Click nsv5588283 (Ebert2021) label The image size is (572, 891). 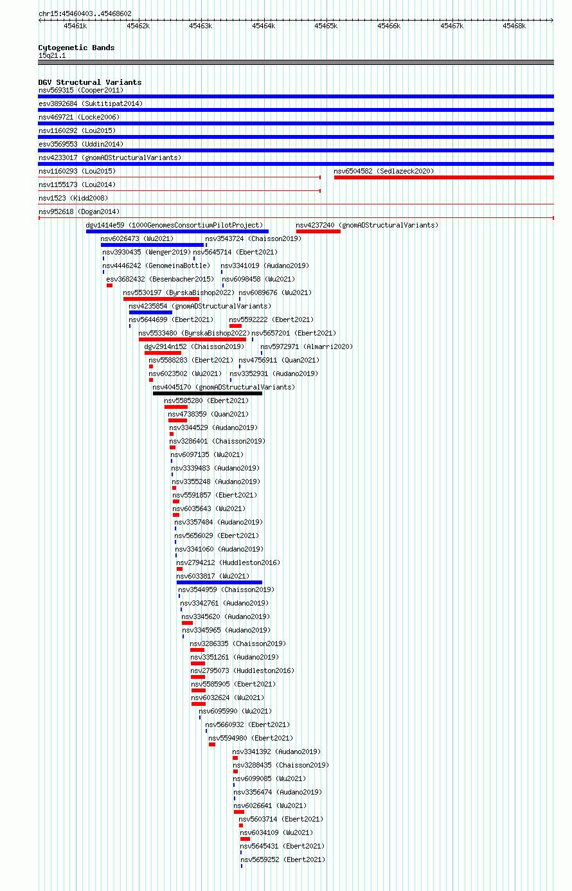point(192,361)
